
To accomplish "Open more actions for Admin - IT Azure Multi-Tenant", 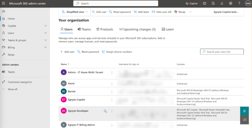I will [112, 73].
